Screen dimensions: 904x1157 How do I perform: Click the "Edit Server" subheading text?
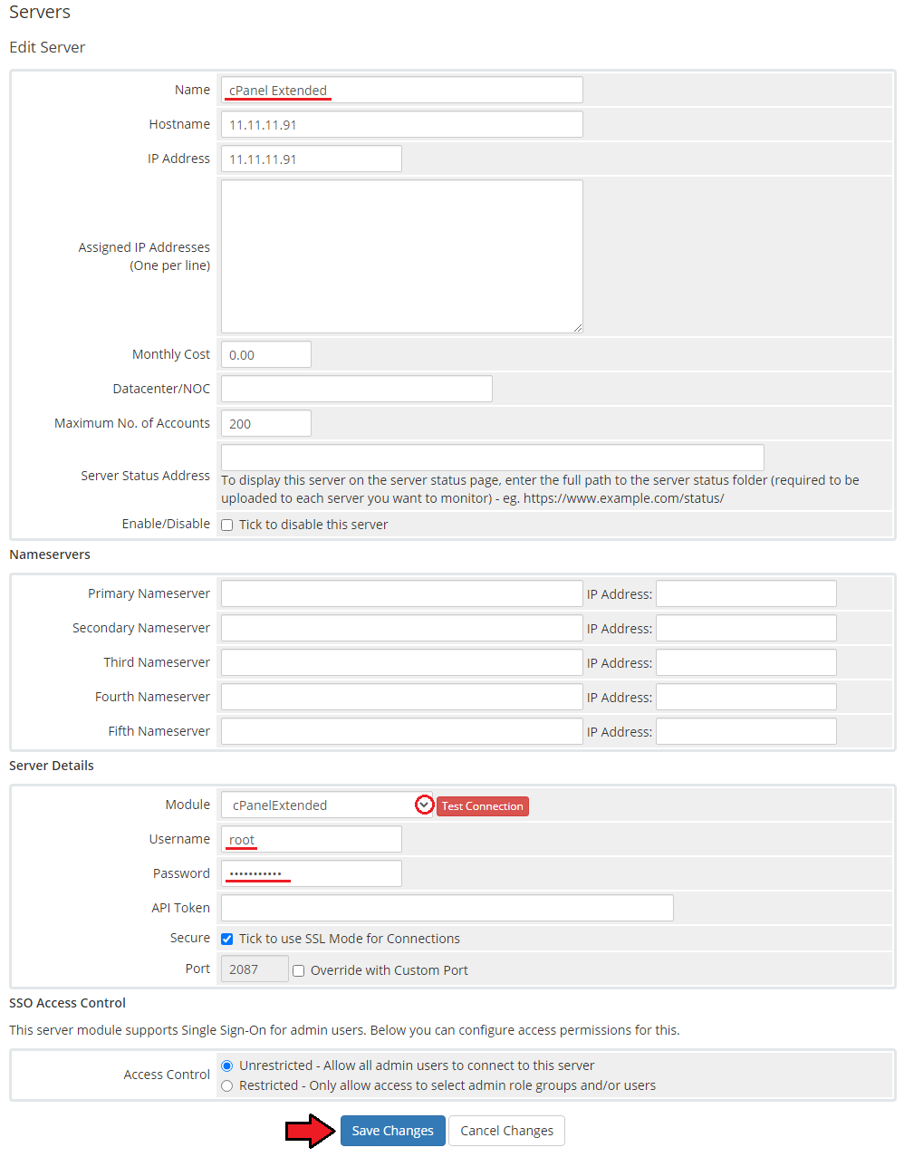pos(47,47)
